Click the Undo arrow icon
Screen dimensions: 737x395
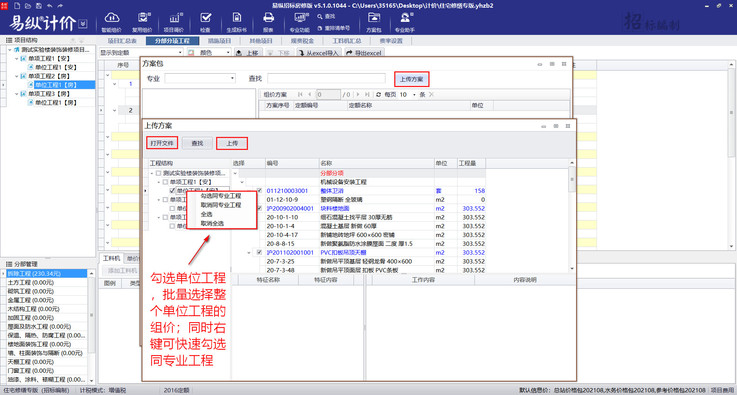pyautogui.click(x=49, y=6)
